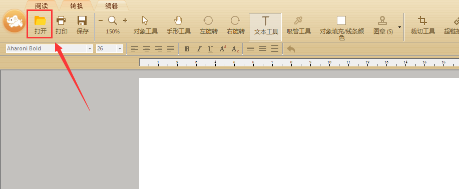
Task: Click the zoom out minus button
Action: click(x=101, y=20)
